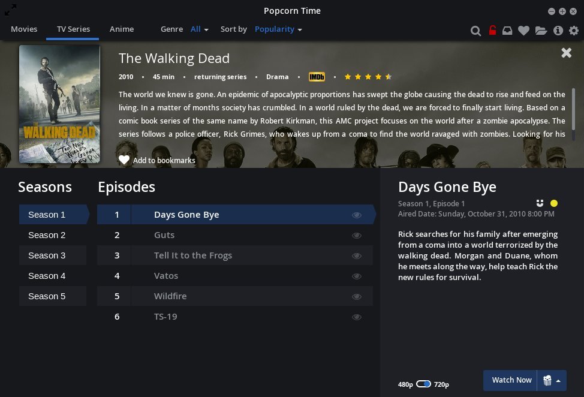This screenshot has height=397, width=584.
Task: Toggle watched eye for Tell It to the Frogs
Action: coord(356,256)
